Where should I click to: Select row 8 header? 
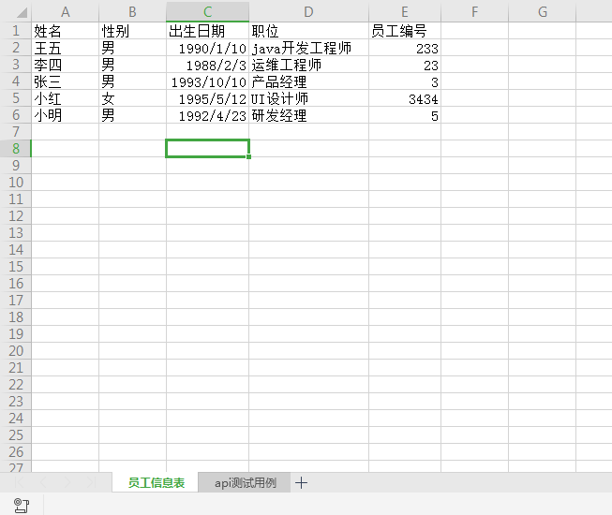16,149
